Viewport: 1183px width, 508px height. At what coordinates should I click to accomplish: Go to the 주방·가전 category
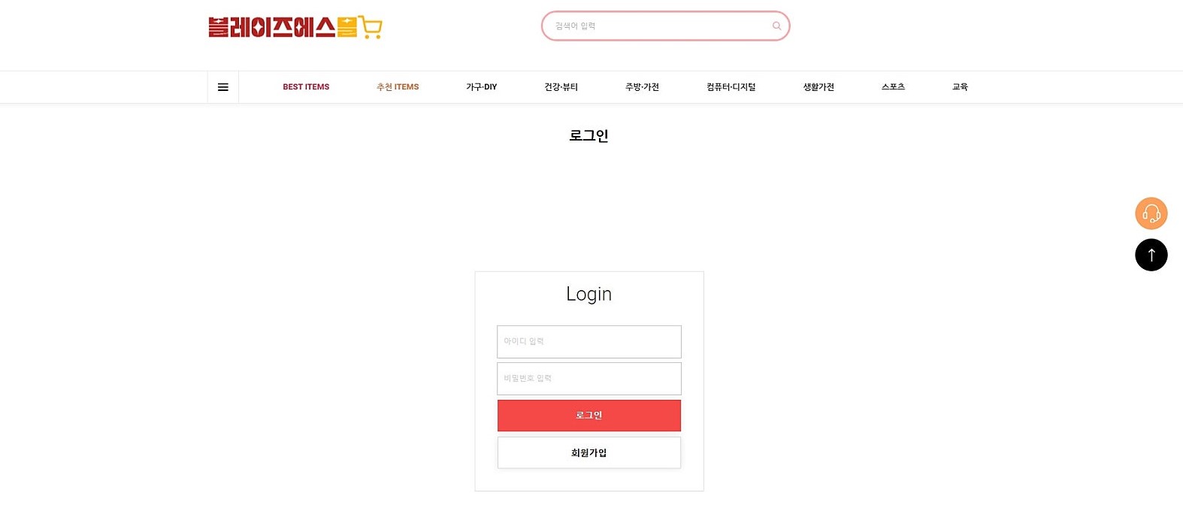pos(642,87)
